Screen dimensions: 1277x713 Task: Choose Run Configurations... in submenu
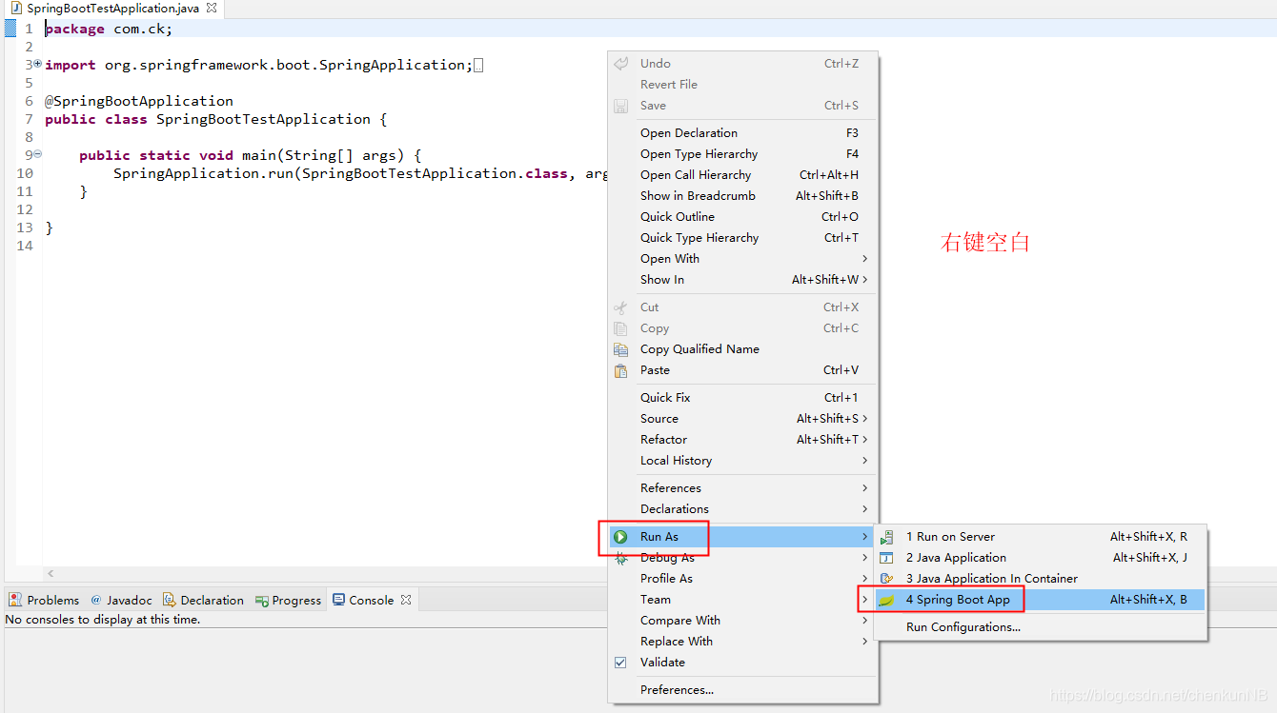pyautogui.click(x=1041, y=627)
